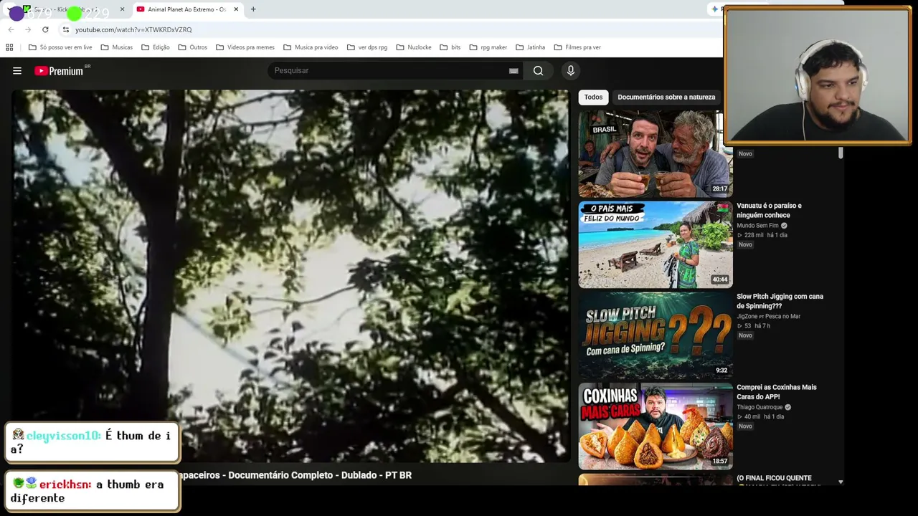The width and height of the screenshot is (918, 516).
Task: Focus the address bar URL
Action: point(133,29)
